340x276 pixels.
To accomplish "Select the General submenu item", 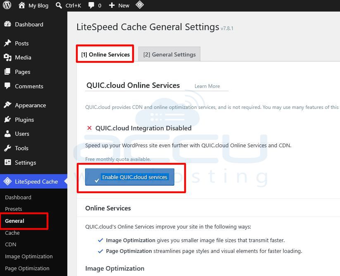I will tap(14, 221).
